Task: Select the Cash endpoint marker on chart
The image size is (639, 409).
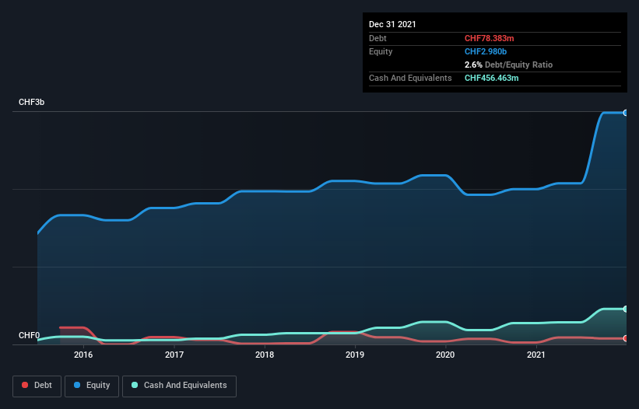Action: (x=626, y=309)
